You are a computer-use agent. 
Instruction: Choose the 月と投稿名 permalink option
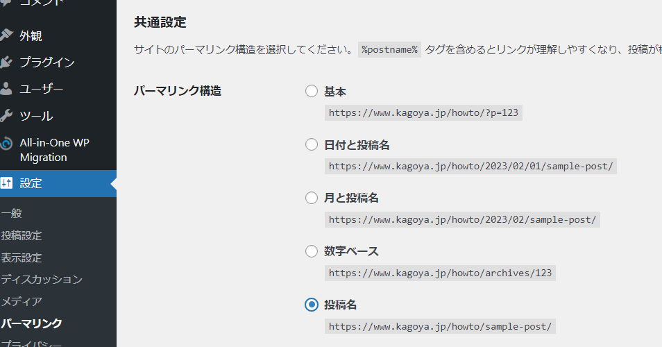click(x=312, y=198)
